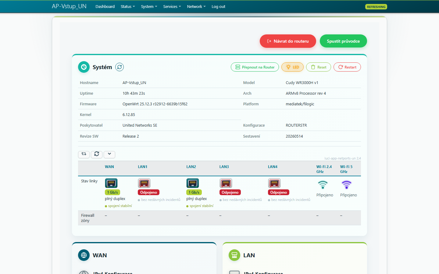Click the WAN spojení stabilní status
The width and height of the screenshot is (439, 274).
(x=119, y=206)
